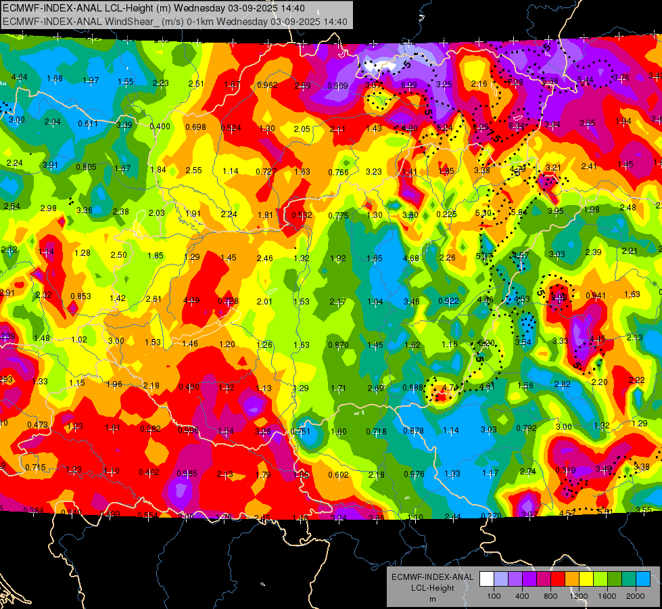
Task: Click the grid value 0.941
Action: coord(596,296)
